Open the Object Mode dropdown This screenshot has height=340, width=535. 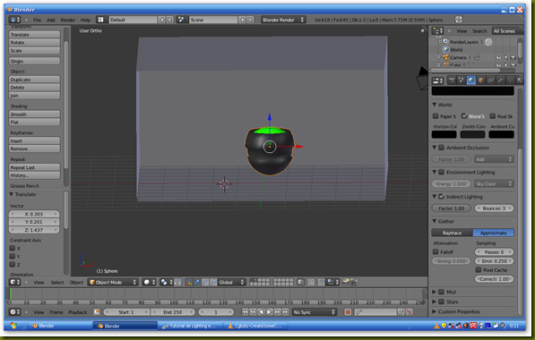click(x=113, y=282)
